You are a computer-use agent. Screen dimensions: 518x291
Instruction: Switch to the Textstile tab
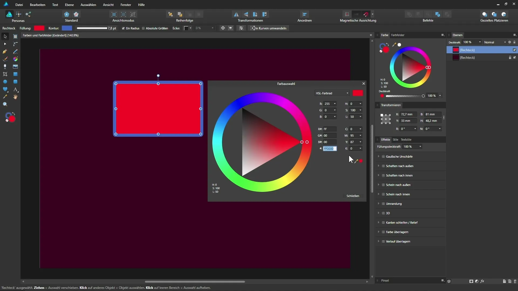(406, 140)
